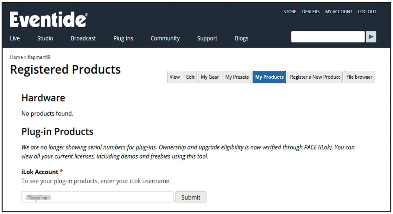393x214 pixels.
Task: Open the Community menu
Action: tap(165, 38)
